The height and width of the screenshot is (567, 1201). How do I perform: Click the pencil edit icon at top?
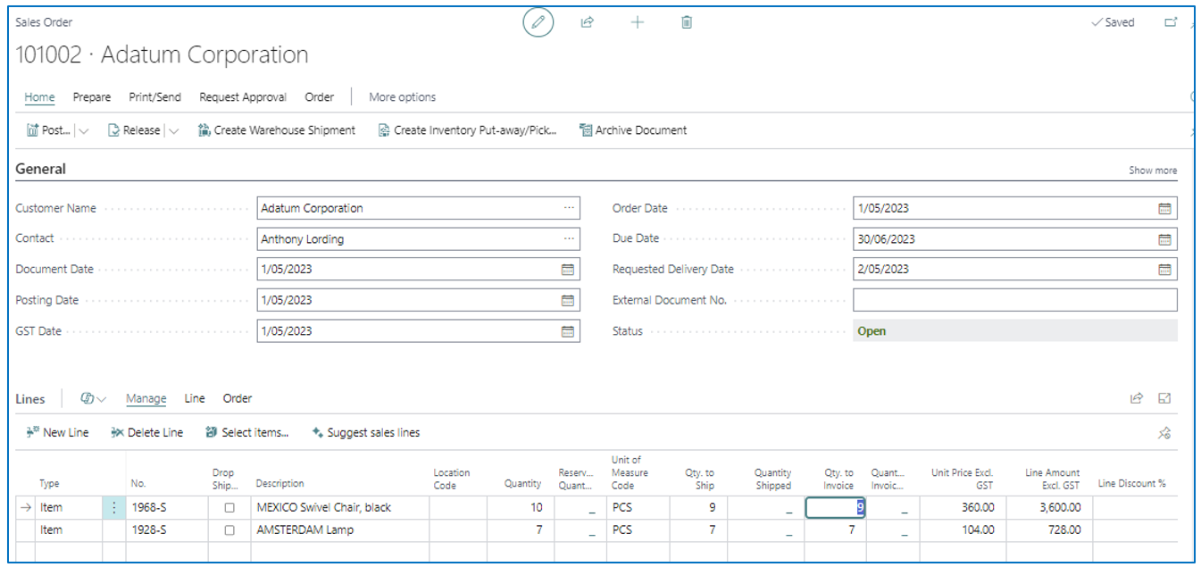click(x=538, y=23)
